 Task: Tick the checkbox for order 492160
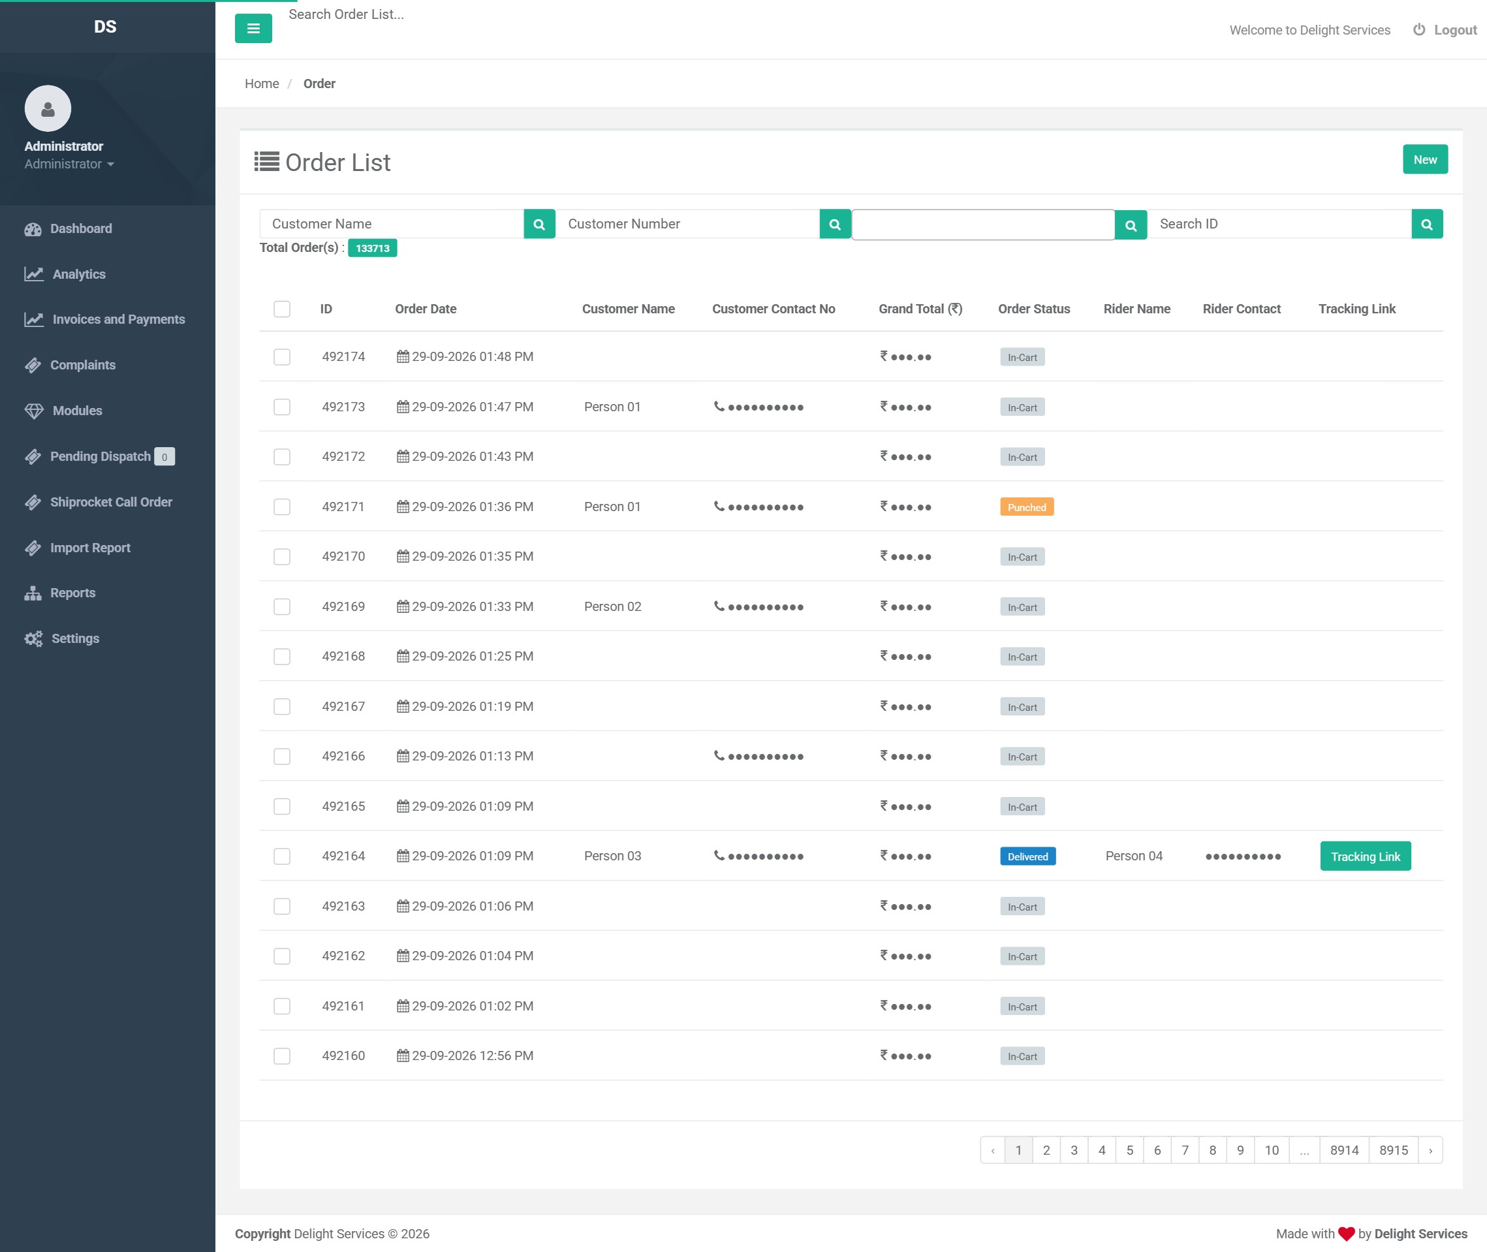pos(282,1056)
